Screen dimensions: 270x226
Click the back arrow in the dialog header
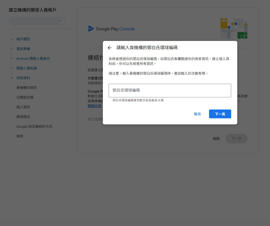pyautogui.click(x=110, y=48)
